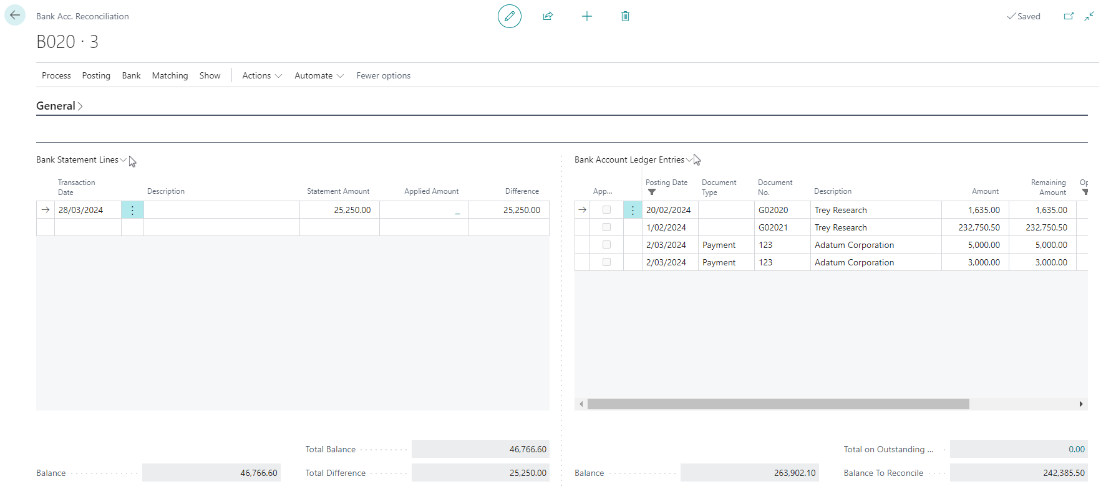The width and height of the screenshot is (1106, 494).
Task: Click the Total Balance value 46,766.60
Action: click(480, 449)
